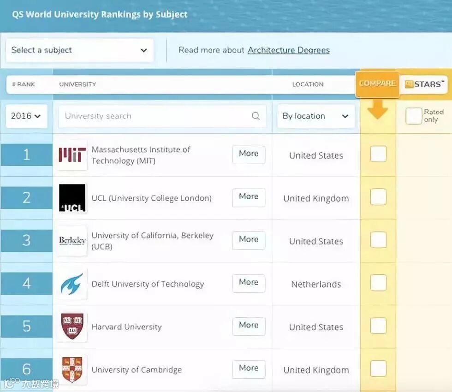The width and height of the screenshot is (452, 392).
Task: Click More button for UCL
Action: 249,197
